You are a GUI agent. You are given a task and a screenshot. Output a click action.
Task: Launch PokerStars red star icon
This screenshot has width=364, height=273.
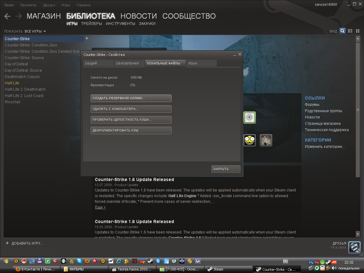(x=95, y=261)
